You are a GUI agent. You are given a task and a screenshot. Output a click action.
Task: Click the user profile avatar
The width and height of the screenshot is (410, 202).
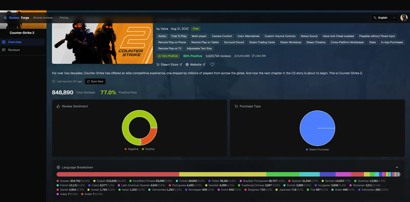point(404,18)
